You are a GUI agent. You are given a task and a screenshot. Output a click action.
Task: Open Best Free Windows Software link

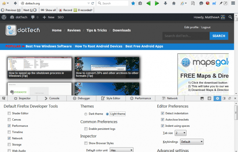[x=49, y=46]
